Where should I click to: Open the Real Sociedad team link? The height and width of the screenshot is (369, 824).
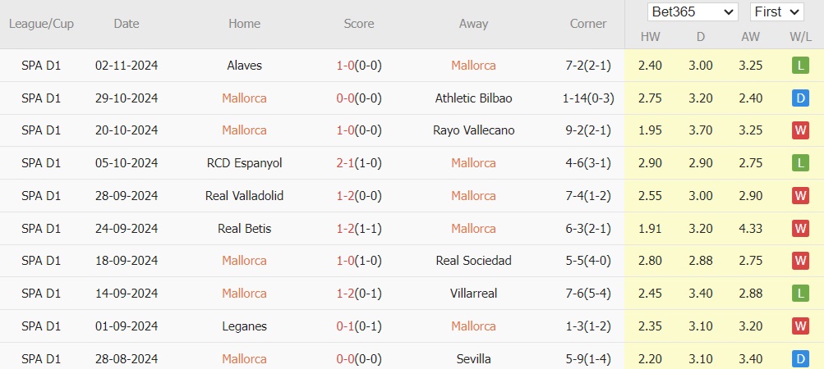point(473,261)
